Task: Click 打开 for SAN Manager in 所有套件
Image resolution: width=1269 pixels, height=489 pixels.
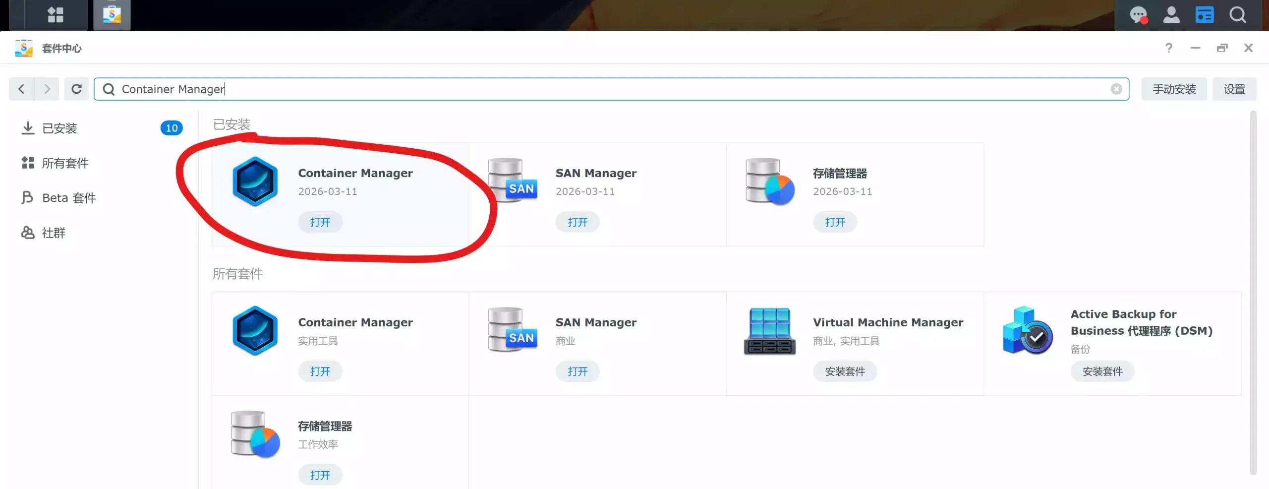Action: pyautogui.click(x=577, y=371)
